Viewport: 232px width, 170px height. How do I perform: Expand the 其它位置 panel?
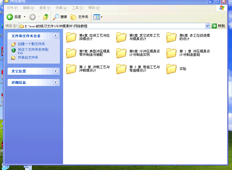tap(56, 71)
